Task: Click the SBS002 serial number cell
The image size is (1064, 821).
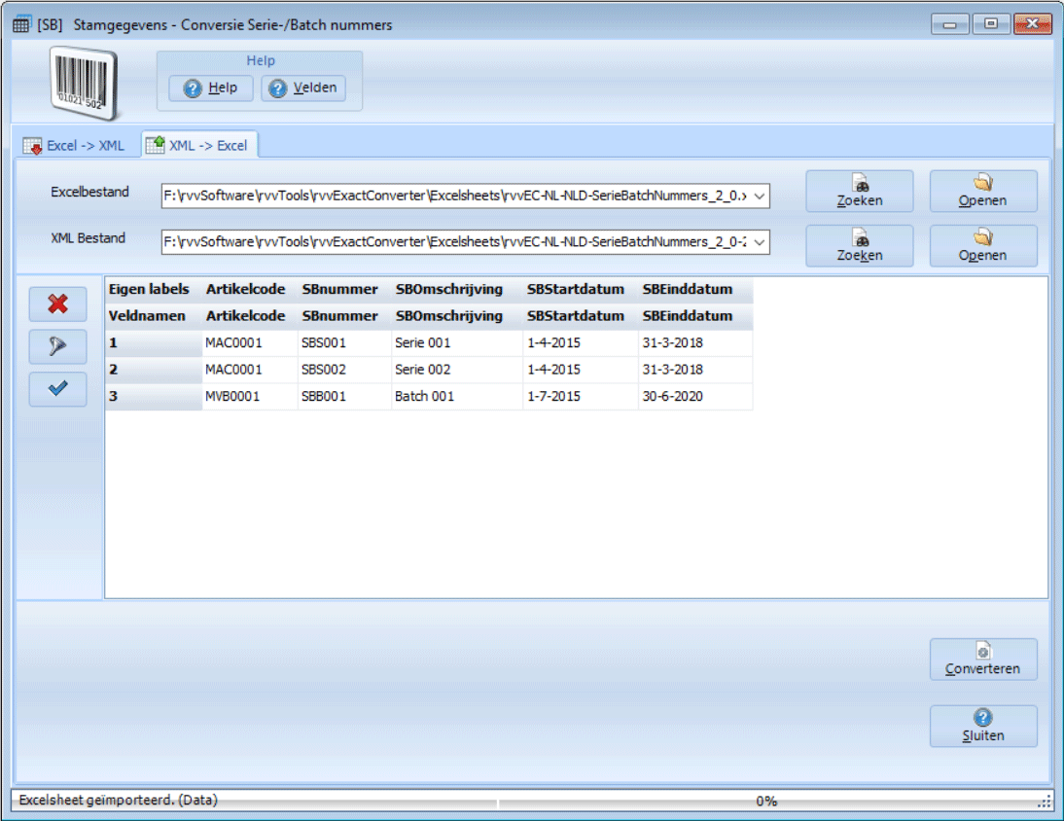Action: (344, 370)
